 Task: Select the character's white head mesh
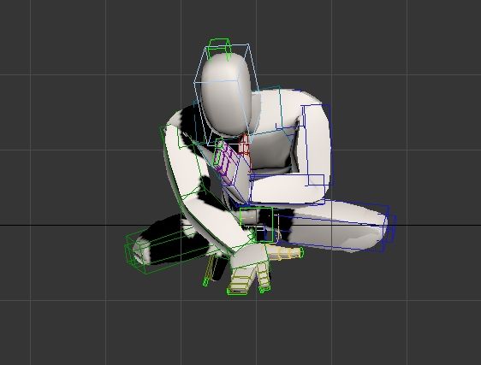click(x=226, y=93)
